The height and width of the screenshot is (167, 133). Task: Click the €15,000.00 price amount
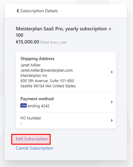[x=27, y=42]
